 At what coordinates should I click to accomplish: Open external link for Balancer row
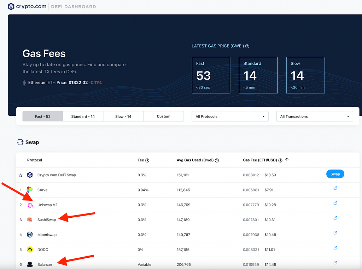coord(335,263)
